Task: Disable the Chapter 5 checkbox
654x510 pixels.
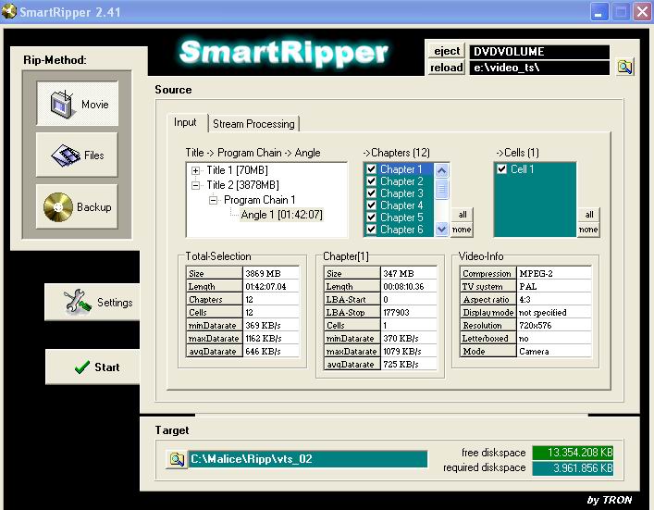Action: [x=371, y=217]
